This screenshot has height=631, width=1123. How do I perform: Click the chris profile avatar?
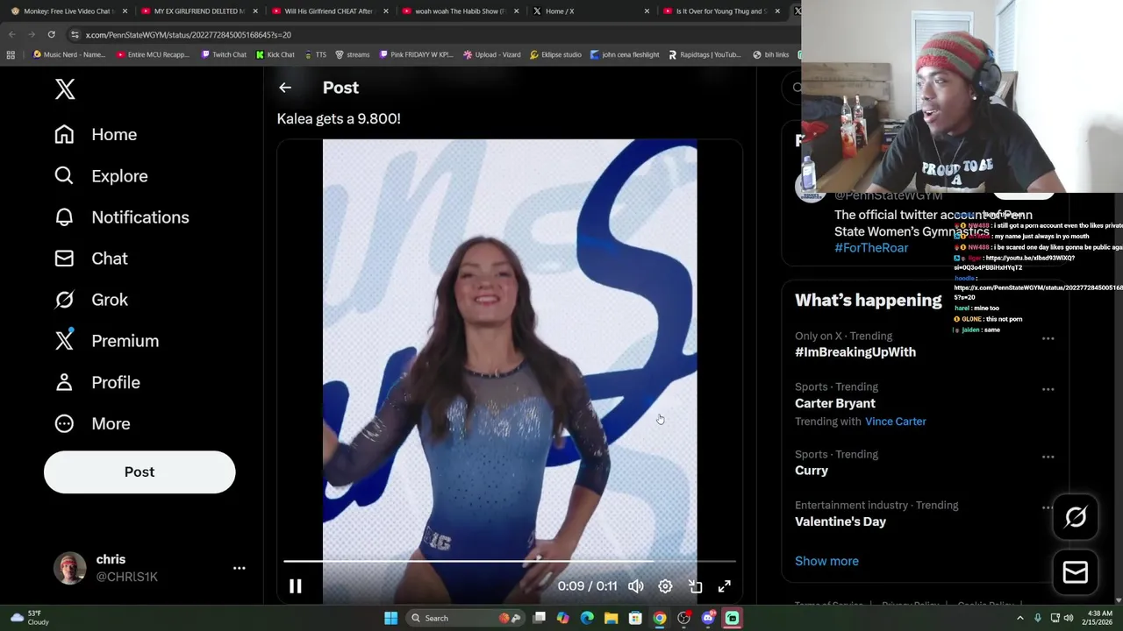coord(70,568)
